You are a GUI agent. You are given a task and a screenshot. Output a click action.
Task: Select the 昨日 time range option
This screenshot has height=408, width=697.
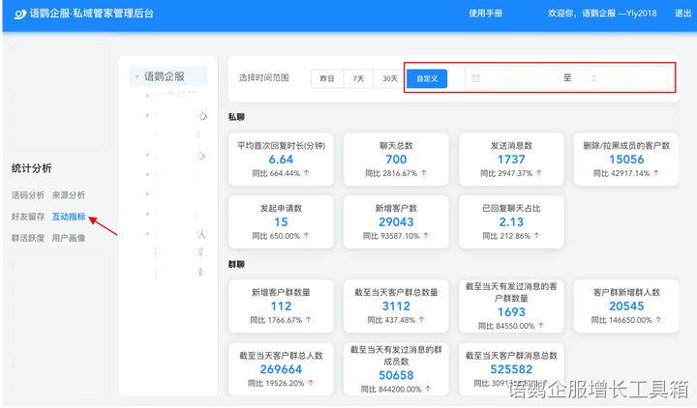(x=327, y=78)
